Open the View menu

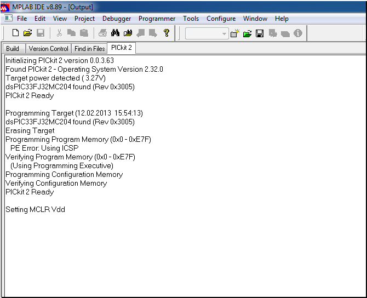tap(60, 19)
